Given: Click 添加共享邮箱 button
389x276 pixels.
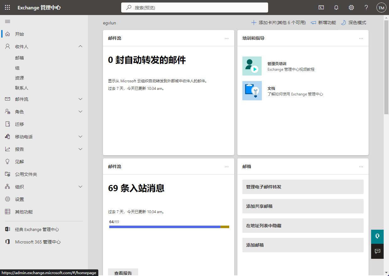Looking at the screenshot, I should click(x=303, y=206).
